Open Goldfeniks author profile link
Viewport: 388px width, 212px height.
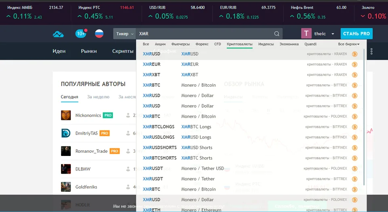tap(86, 187)
